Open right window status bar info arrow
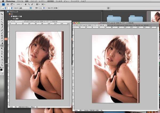 pos(102,110)
